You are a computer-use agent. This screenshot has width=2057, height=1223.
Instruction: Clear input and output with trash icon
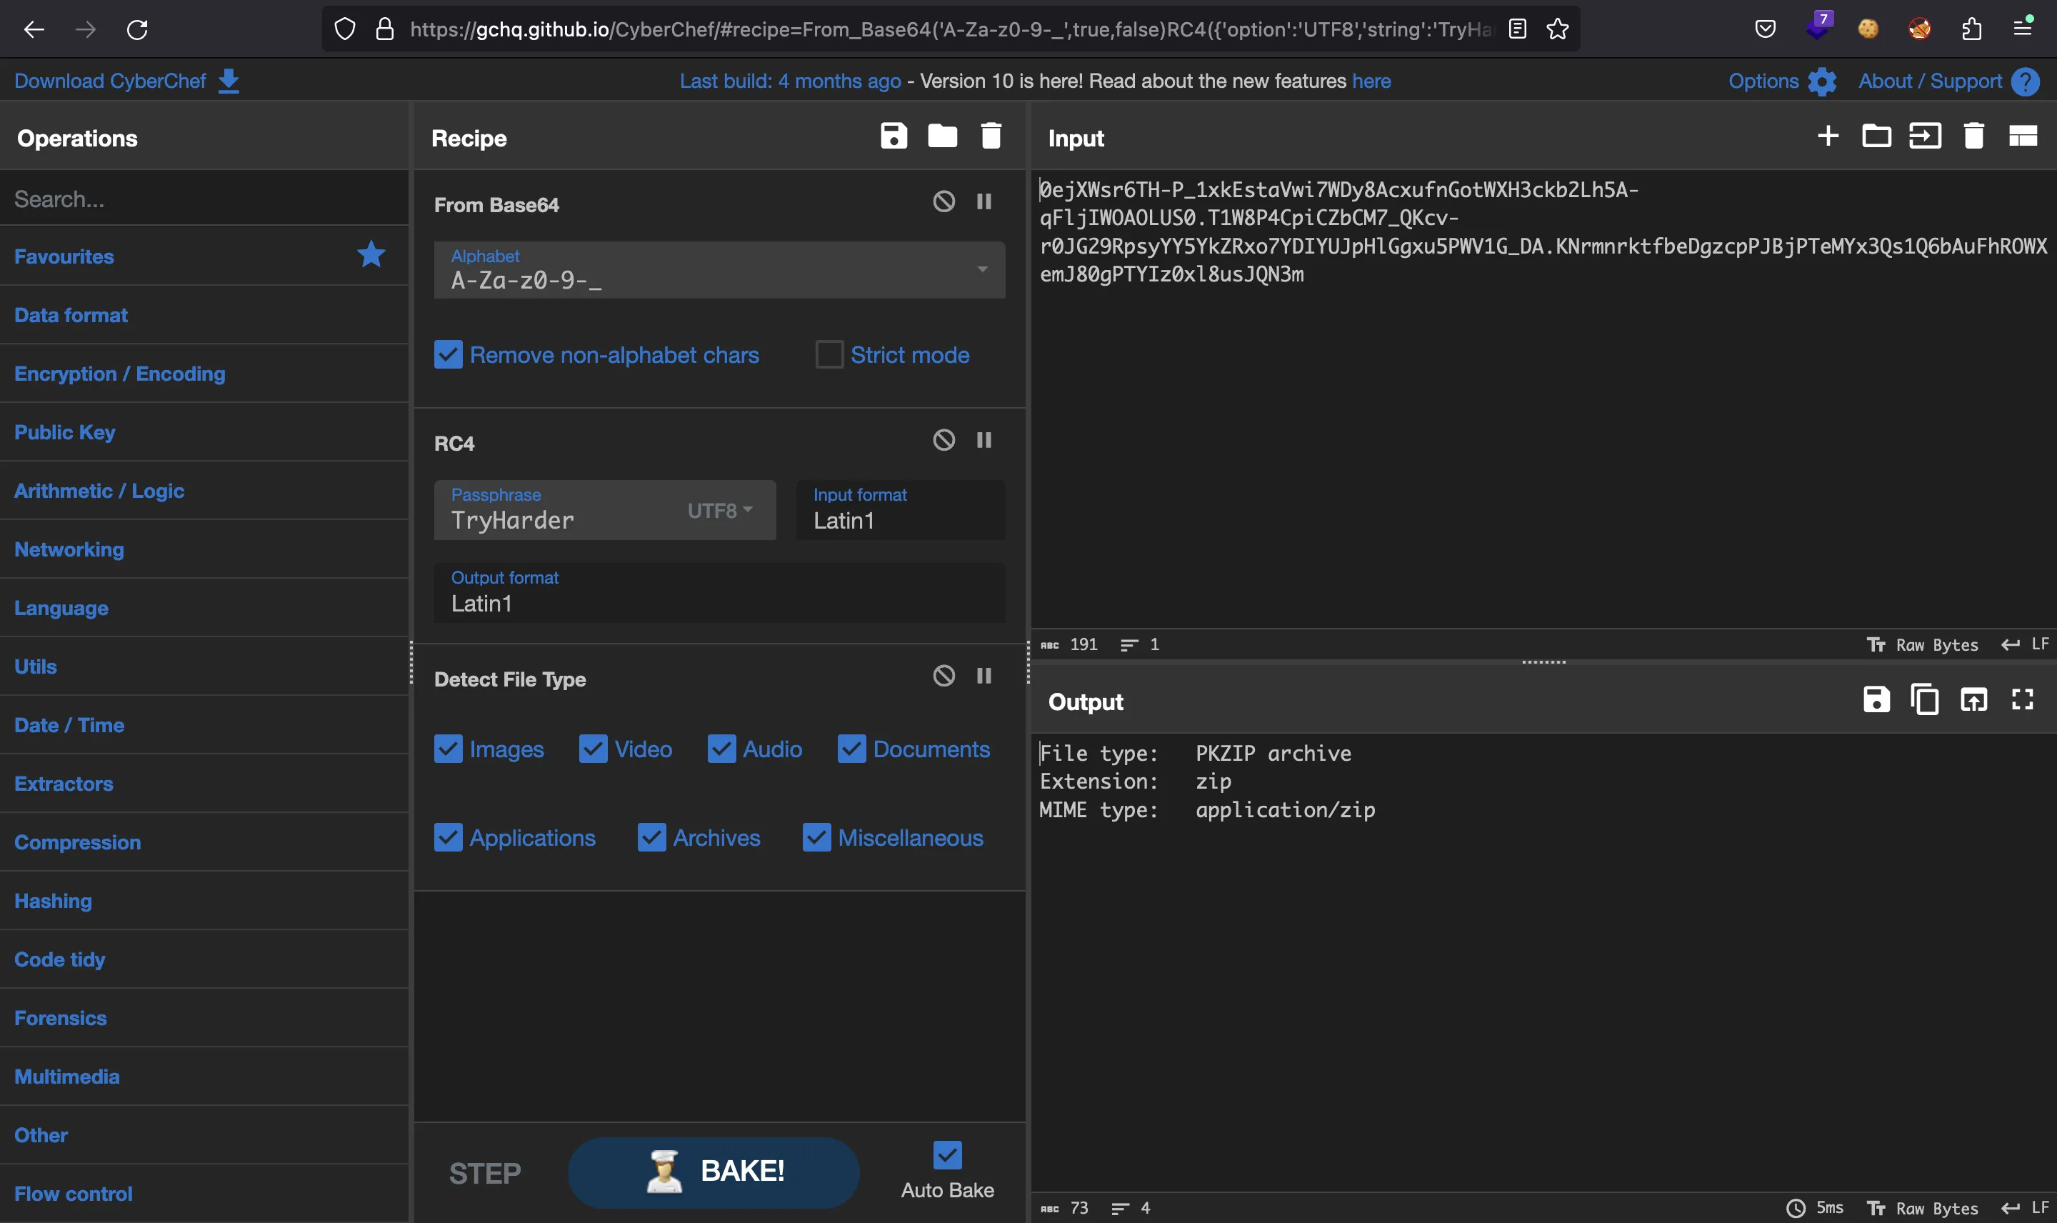click(x=1973, y=136)
